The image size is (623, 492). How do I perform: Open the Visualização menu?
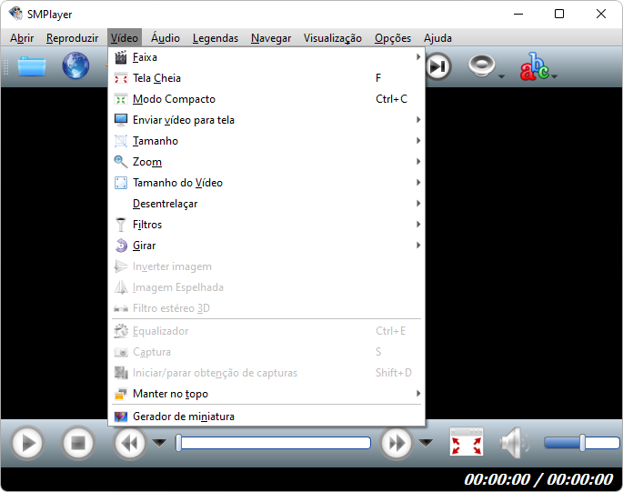pyautogui.click(x=333, y=38)
